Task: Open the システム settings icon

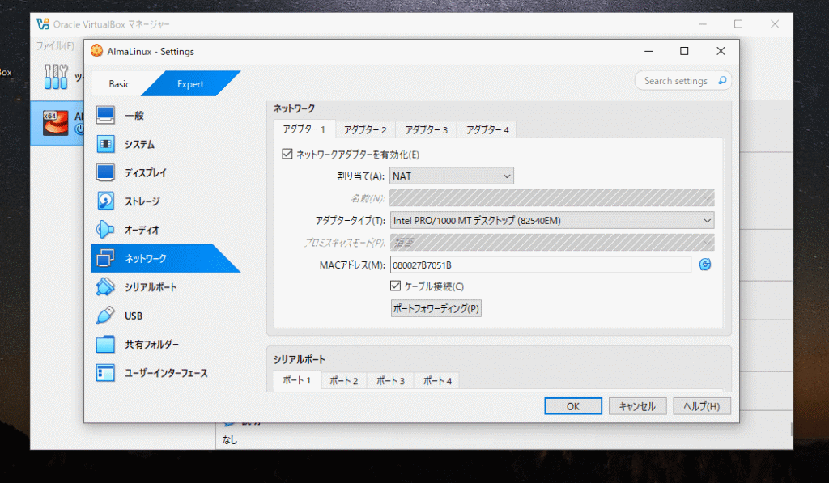Action: coord(105,144)
